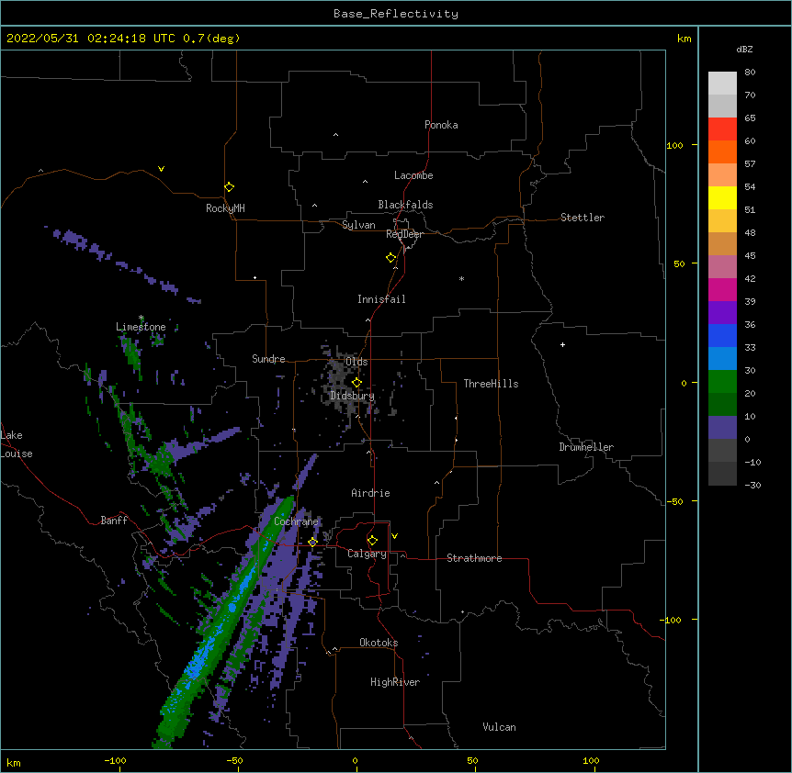Click the Calgary city label
The image size is (792, 773).
coord(367,554)
